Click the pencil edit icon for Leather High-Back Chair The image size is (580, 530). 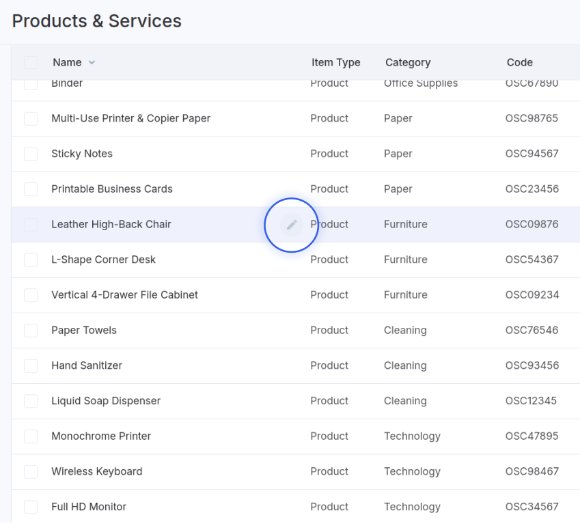coord(292,225)
